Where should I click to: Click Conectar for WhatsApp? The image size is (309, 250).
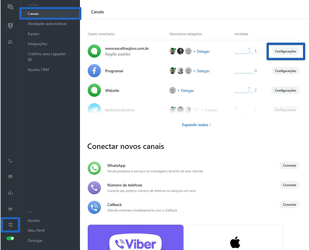click(x=289, y=165)
